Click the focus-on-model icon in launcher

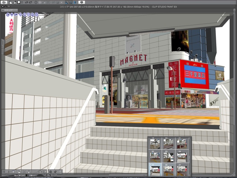point(24,172)
